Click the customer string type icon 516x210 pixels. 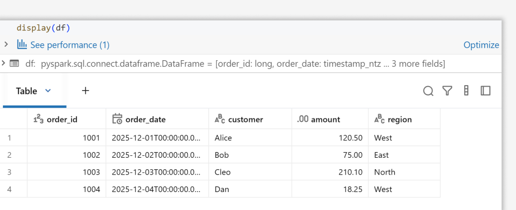(x=220, y=119)
